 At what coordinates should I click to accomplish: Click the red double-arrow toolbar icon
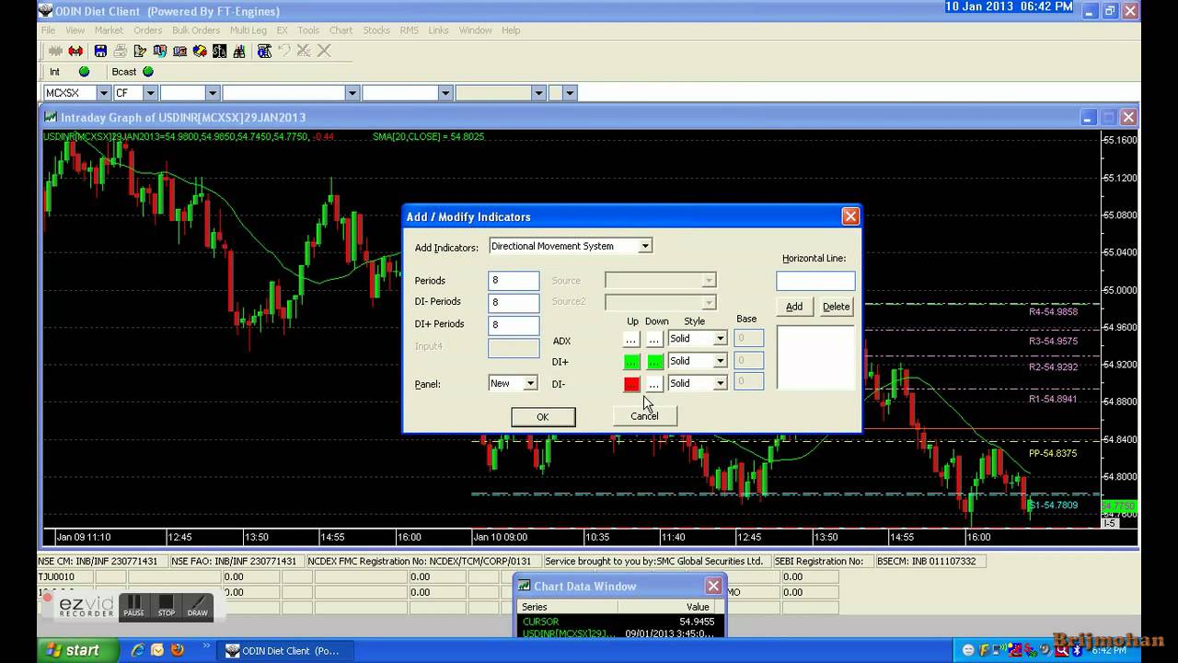tap(75, 51)
